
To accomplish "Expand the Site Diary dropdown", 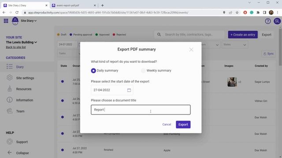I will [29, 21].
